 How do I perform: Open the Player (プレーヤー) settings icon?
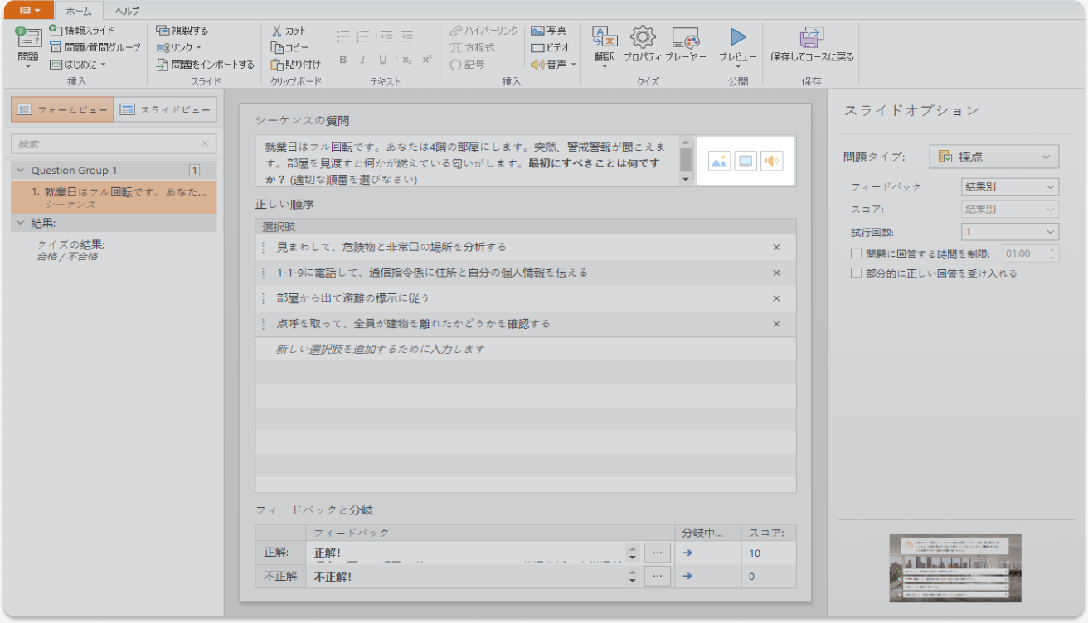click(686, 37)
